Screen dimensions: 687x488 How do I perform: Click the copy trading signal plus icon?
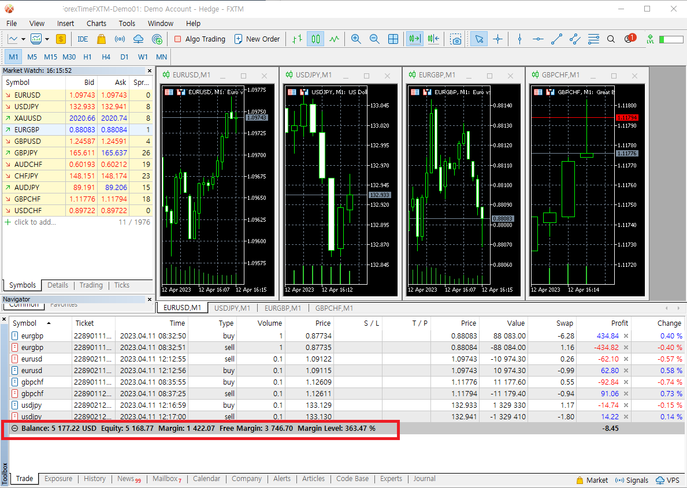click(157, 39)
